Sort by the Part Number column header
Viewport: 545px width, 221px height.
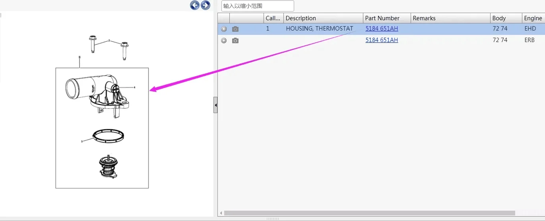[x=387, y=18]
